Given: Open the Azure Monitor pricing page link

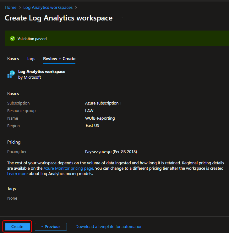Looking at the screenshot, I should point(68,168).
